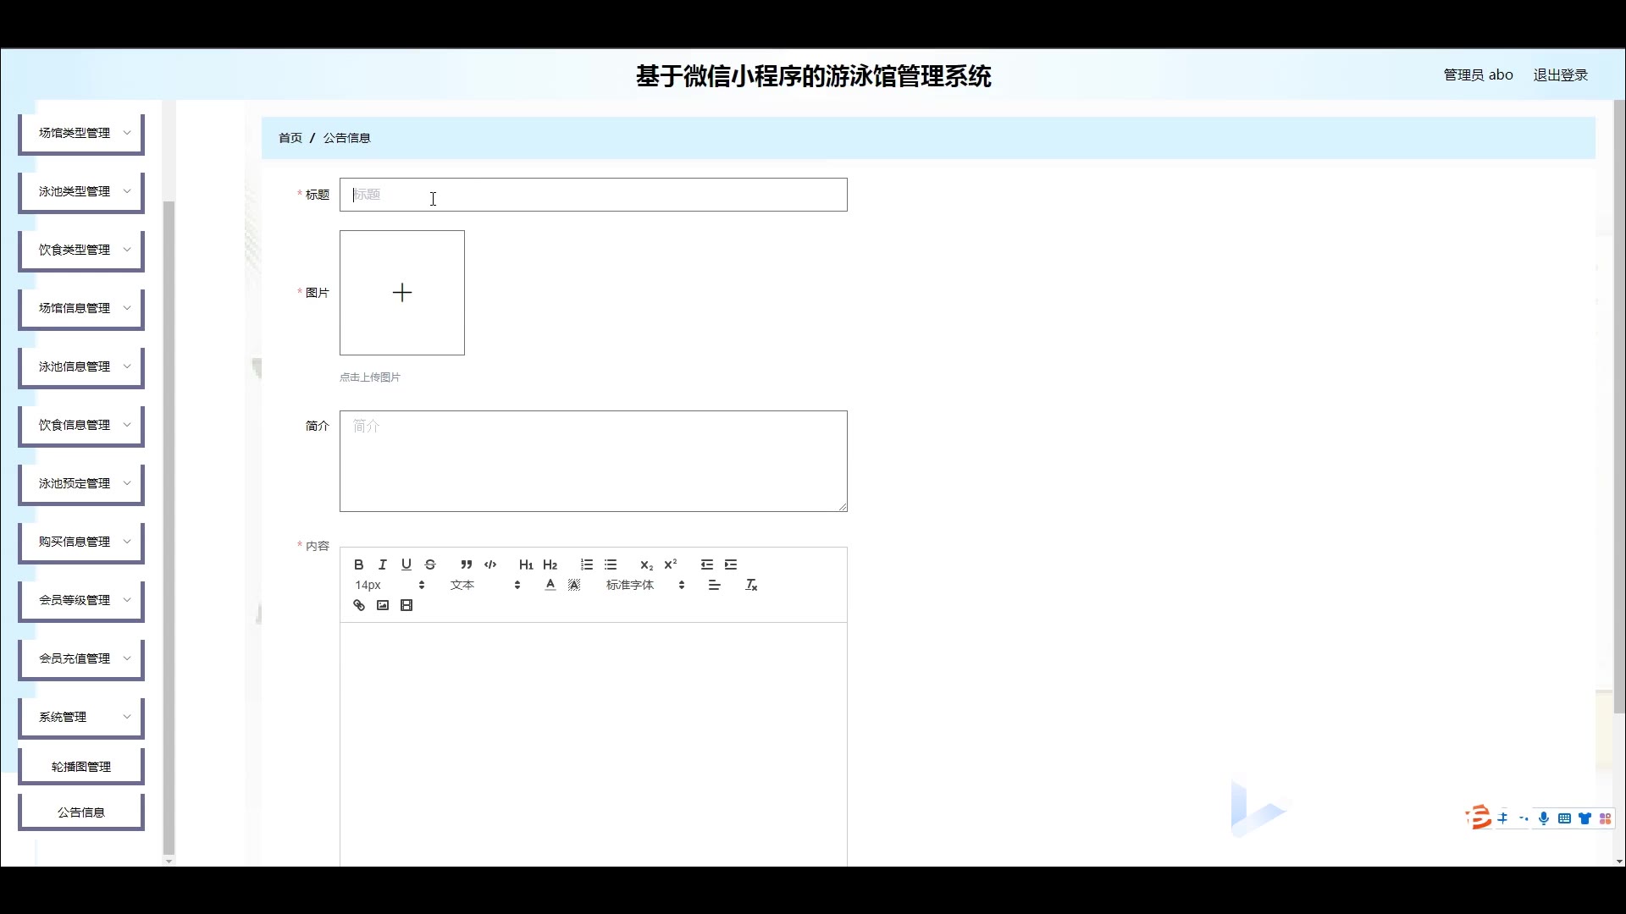Image resolution: width=1626 pixels, height=914 pixels.
Task: Click the sidebar scroll-down arrow
Action: click(x=169, y=861)
